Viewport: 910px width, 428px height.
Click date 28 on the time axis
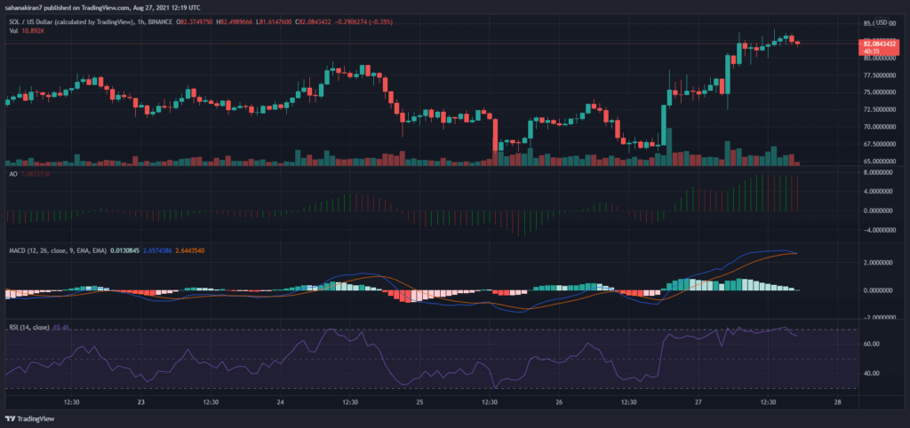[837, 402]
